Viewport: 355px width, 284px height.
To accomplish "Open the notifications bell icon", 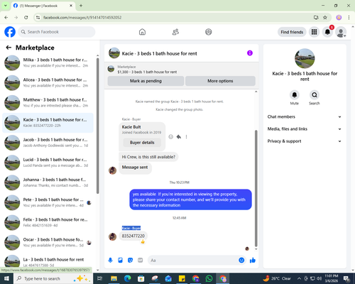I will click(327, 32).
